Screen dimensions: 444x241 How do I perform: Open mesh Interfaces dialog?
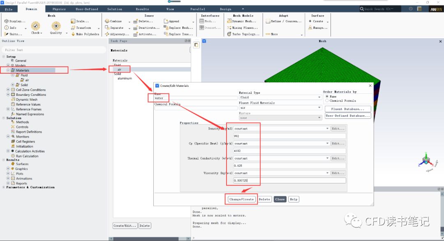point(208,21)
